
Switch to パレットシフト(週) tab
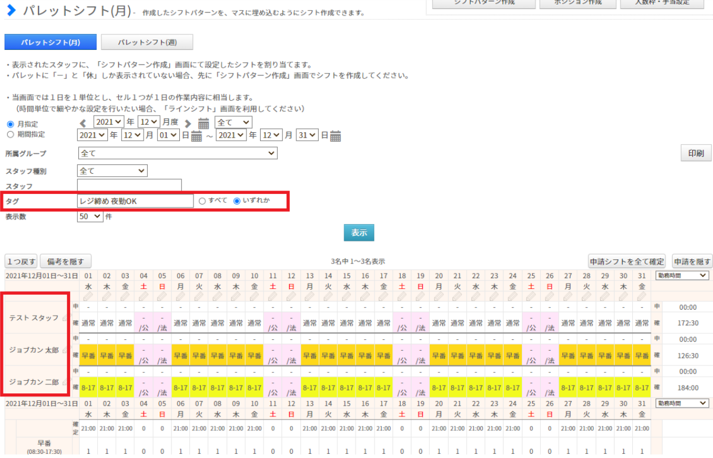pyautogui.click(x=147, y=42)
